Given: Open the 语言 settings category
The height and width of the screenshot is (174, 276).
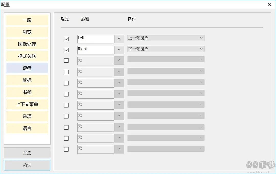Looking at the screenshot, I should coord(27,128).
